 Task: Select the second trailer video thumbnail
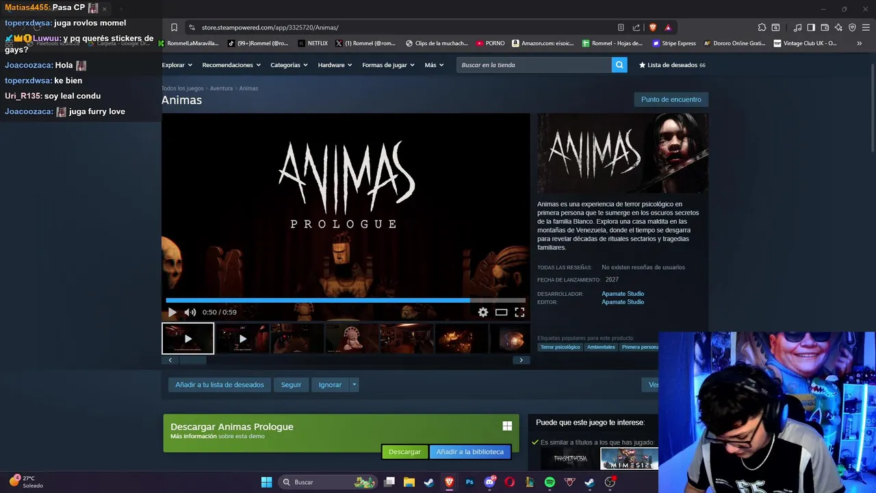tap(242, 339)
